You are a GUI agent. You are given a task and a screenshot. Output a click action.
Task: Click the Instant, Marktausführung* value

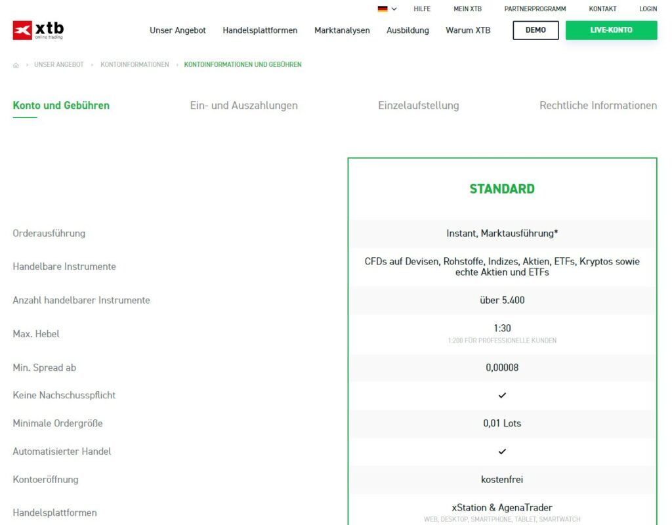(x=502, y=234)
